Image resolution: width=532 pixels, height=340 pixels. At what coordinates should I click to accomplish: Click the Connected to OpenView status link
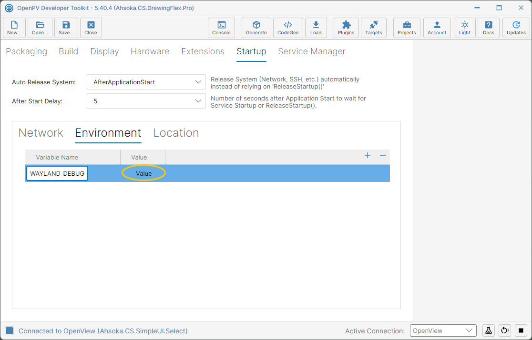coord(103,331)
